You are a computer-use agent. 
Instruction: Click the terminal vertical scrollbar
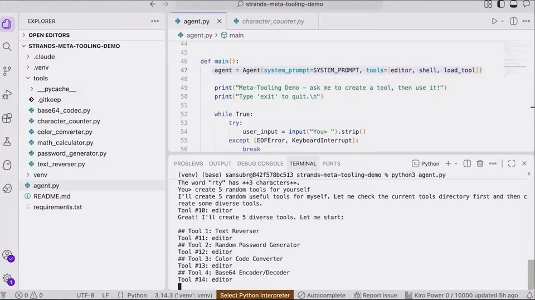530,275
